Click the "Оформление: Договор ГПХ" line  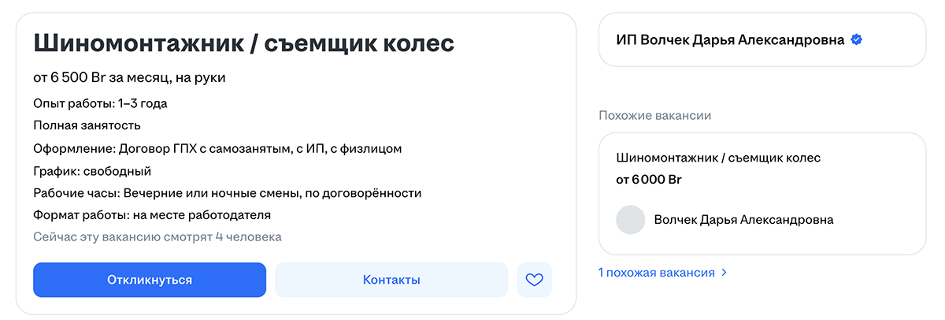click(217, 148)
